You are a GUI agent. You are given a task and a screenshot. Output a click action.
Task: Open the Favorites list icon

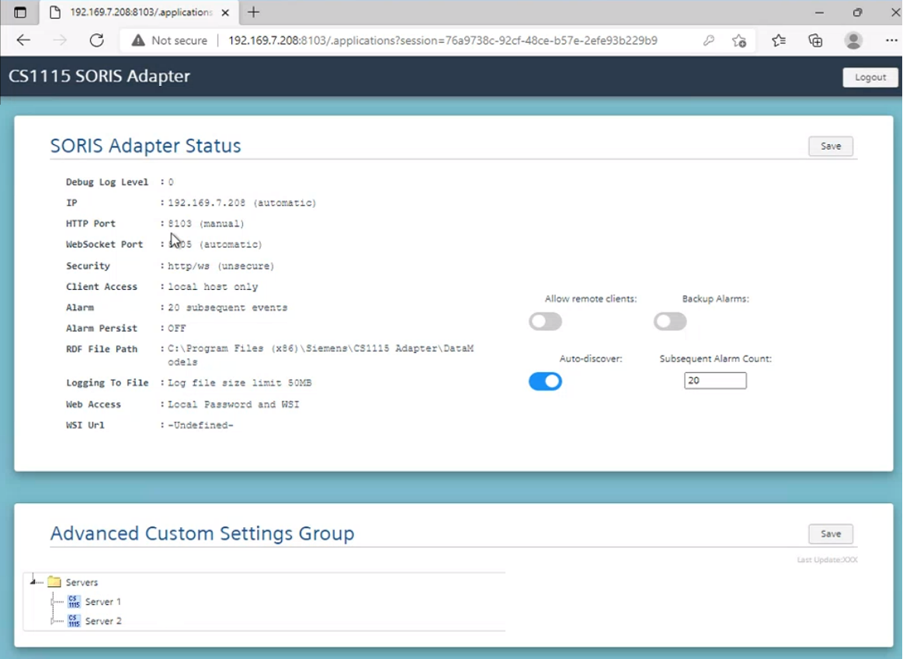point(779,40)
